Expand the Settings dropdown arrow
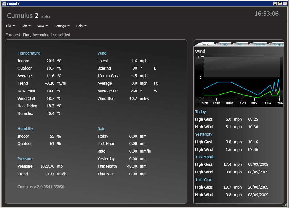The width and height of the screenshot is (289, 208). (69, 26)
